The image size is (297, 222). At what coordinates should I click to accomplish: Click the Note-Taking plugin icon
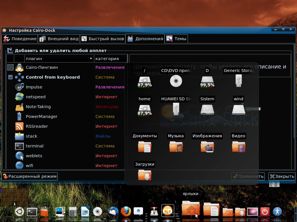[x=19, y=107]
